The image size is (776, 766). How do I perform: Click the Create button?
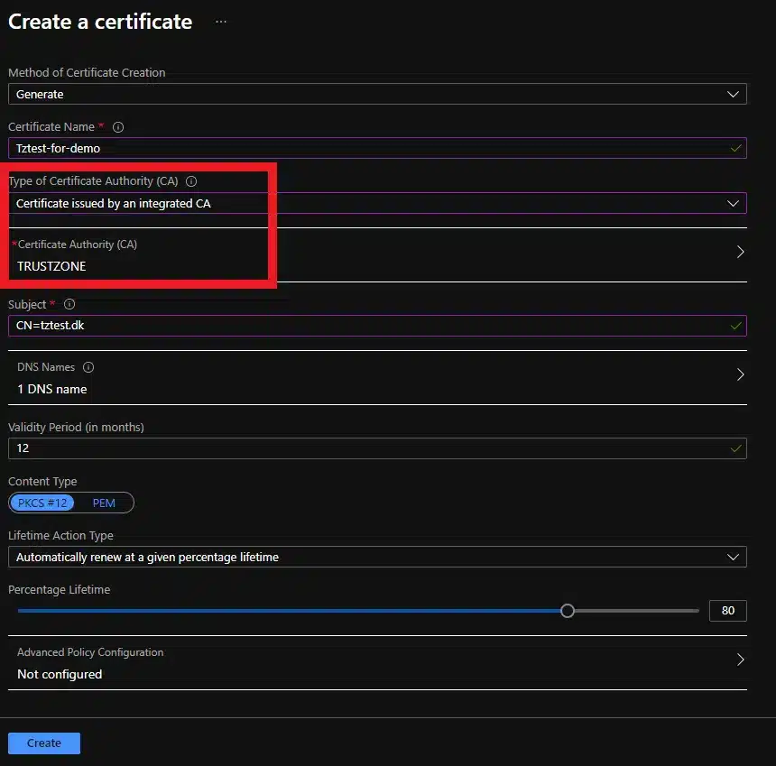(x=44, y=743)
